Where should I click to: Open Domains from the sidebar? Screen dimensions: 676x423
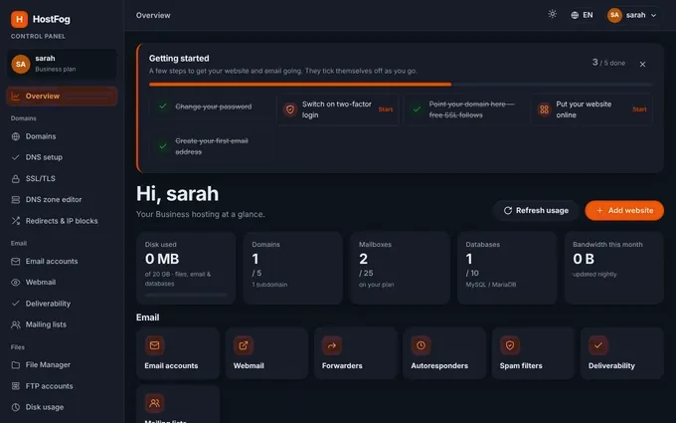[62, 136]
